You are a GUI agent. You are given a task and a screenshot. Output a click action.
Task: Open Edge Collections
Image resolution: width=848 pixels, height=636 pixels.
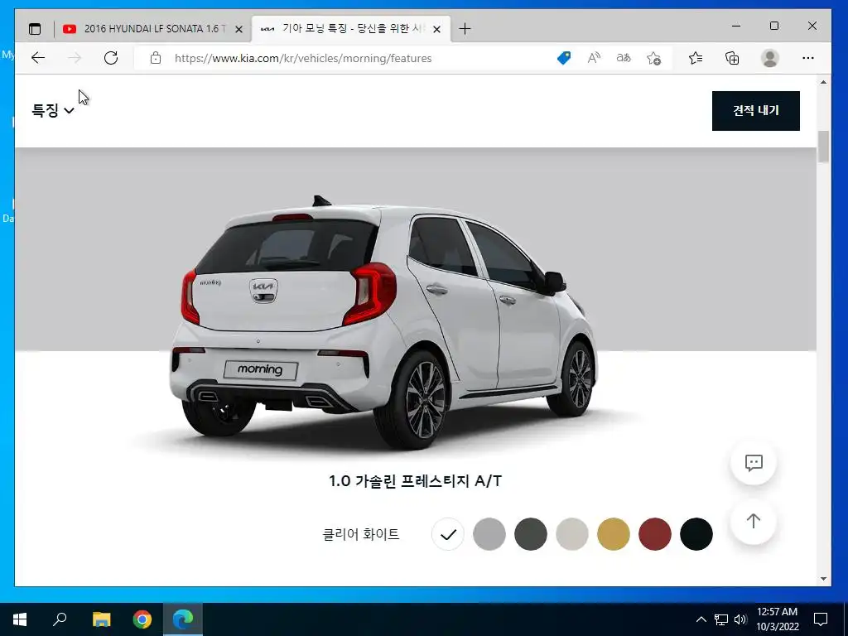732,58
